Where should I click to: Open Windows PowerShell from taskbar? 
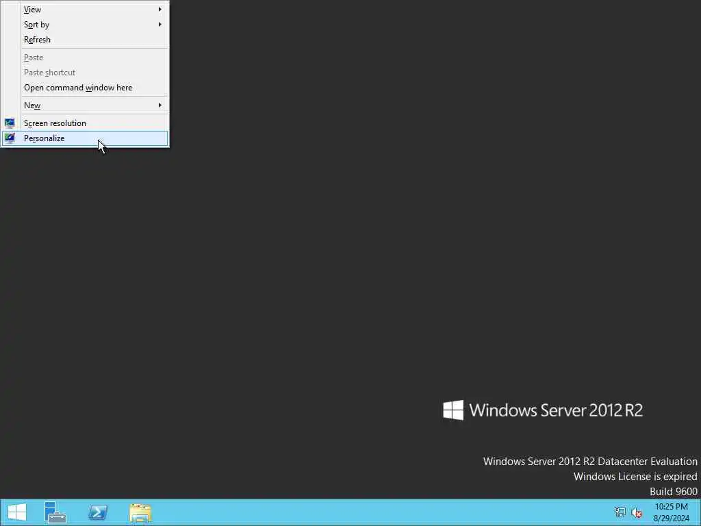pos(98,512)
